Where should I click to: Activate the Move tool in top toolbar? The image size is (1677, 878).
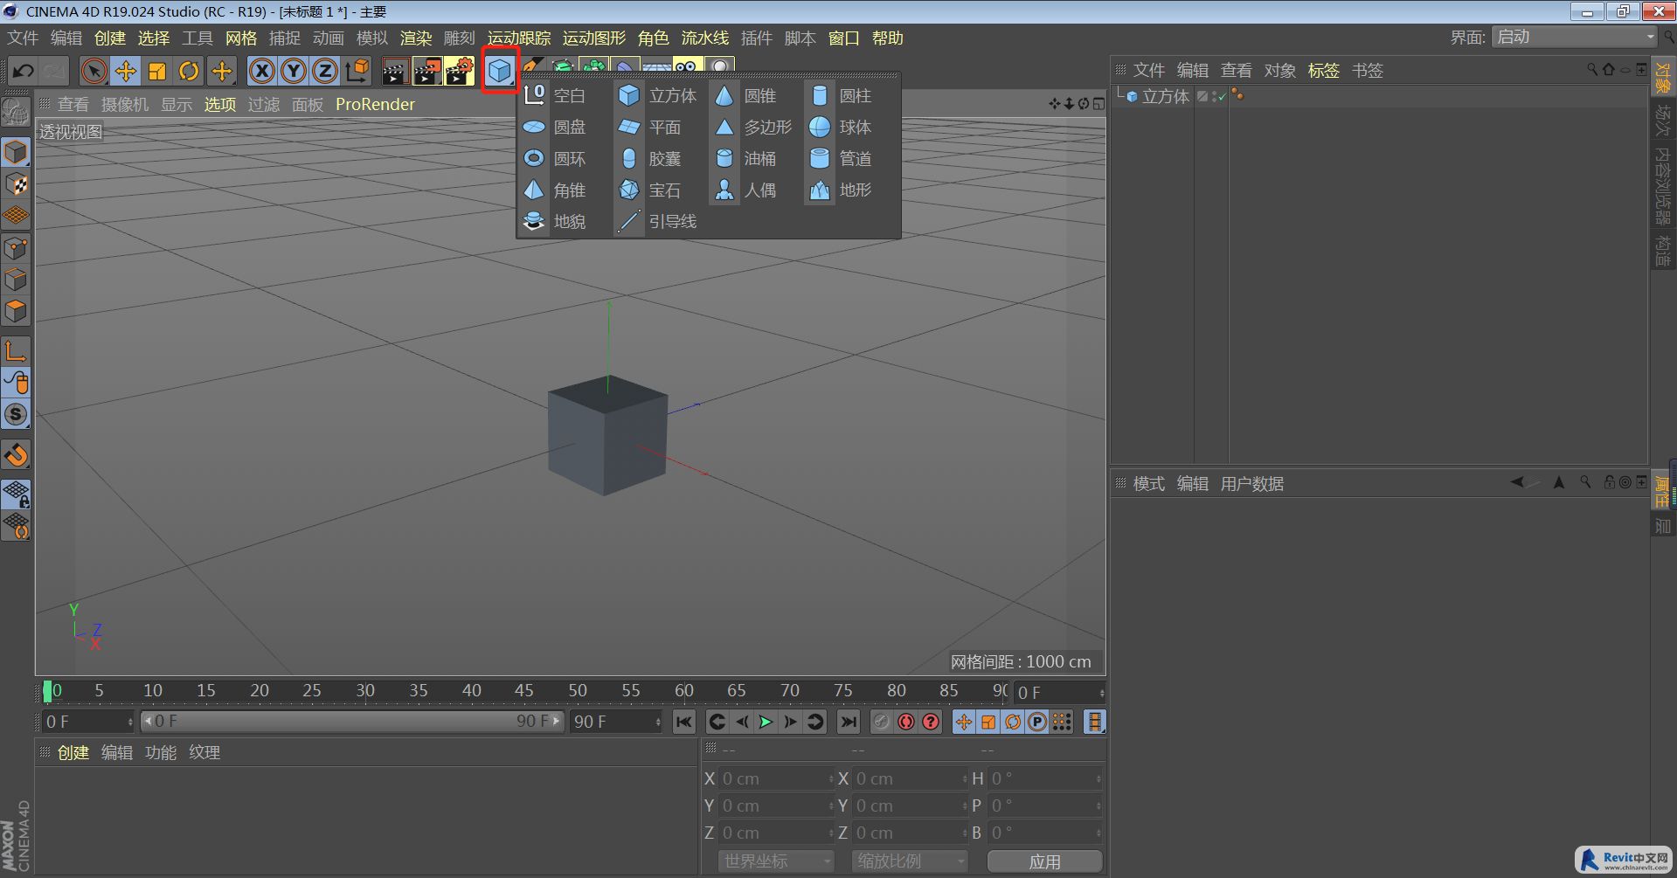point(126,71)
